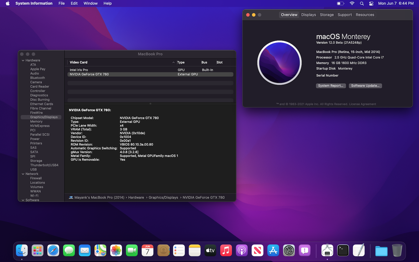The width and height of the screenshot is (419, 262).
Task: Open News app in Dock
Action: [258, 250]
